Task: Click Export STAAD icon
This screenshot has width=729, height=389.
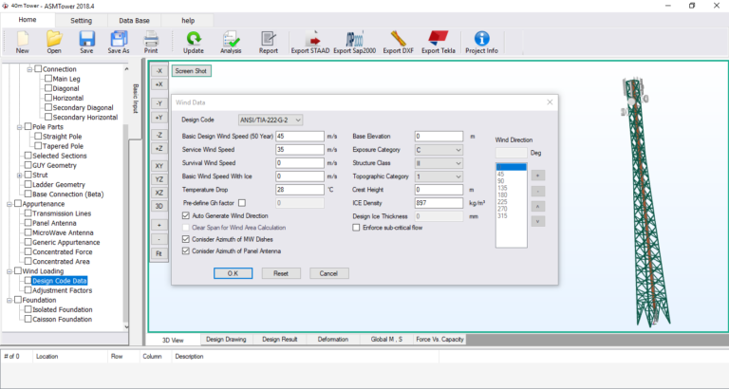Action: coord(310,43)
